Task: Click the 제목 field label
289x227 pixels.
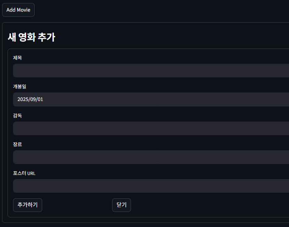Action: [17, 58]
